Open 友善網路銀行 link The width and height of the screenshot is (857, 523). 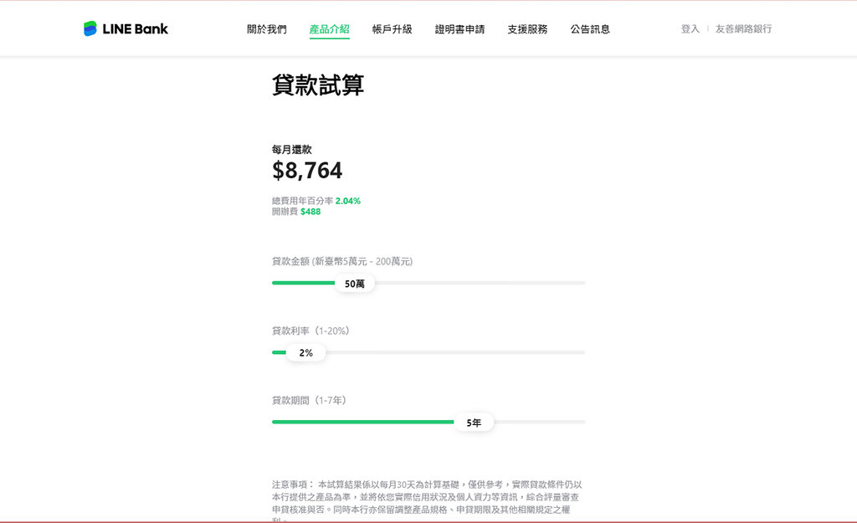pos(743,29)
